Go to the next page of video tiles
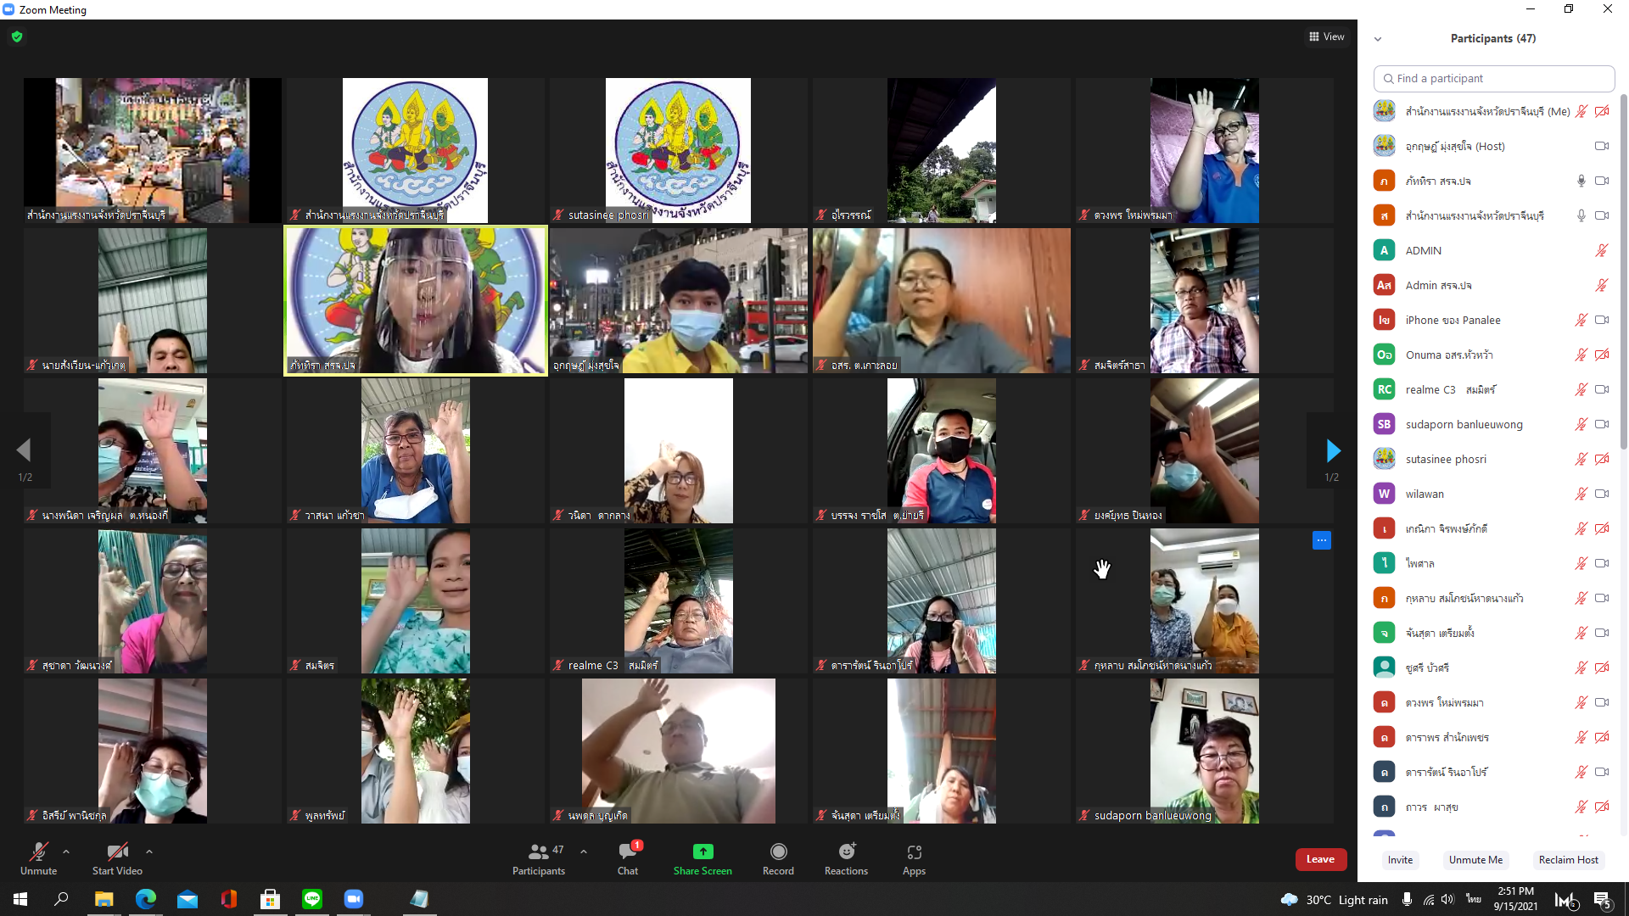The image size is (1629, 916). pyautogui.click(x=1332, y=450)
